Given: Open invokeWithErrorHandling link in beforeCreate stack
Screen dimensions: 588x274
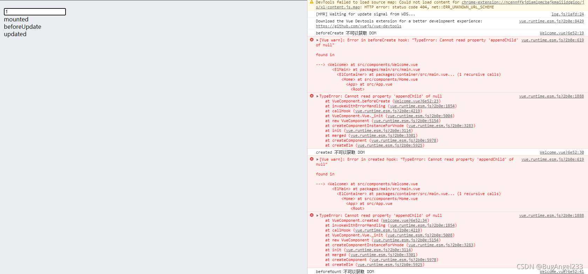Looking at the screenshot, I should pos(422,106).
